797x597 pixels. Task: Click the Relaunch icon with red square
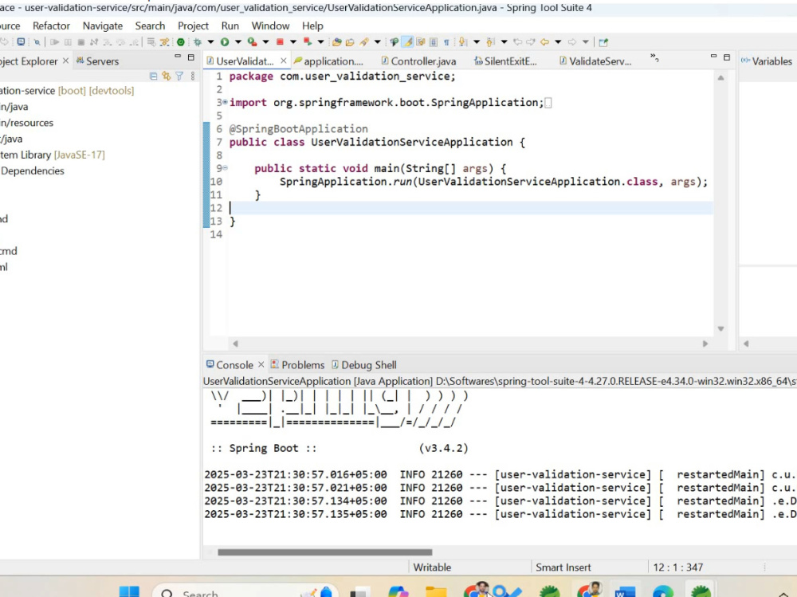308,42
